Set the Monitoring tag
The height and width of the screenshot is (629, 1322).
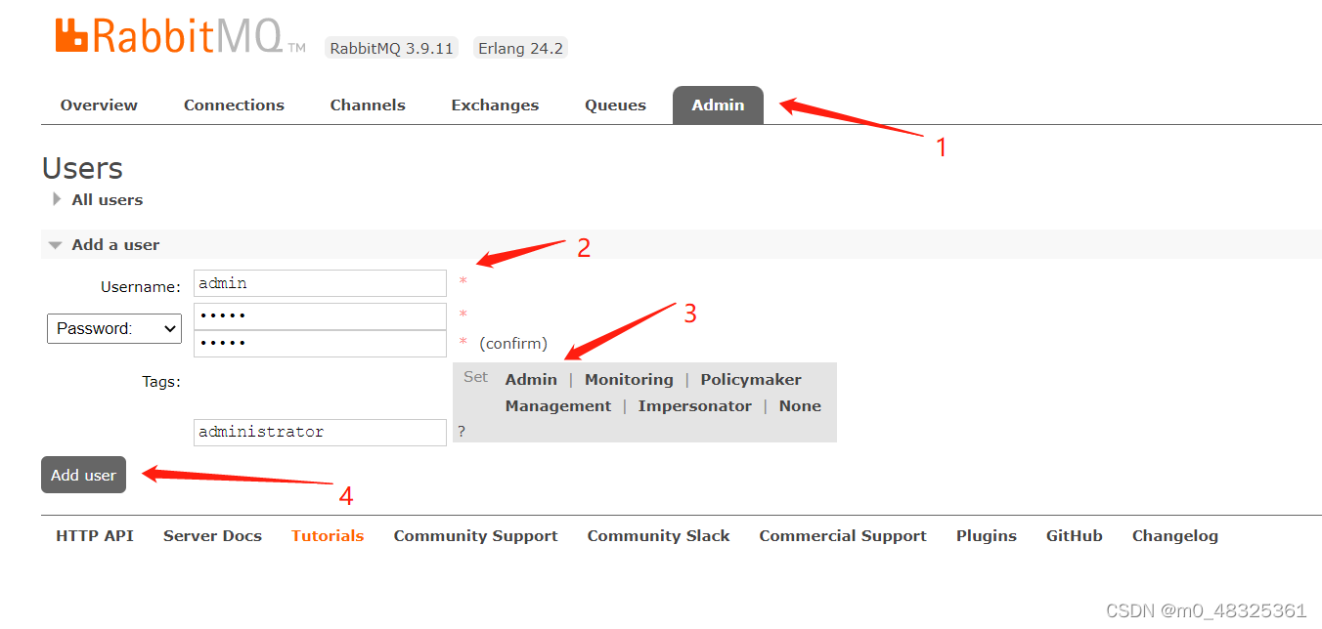[629, 380]
